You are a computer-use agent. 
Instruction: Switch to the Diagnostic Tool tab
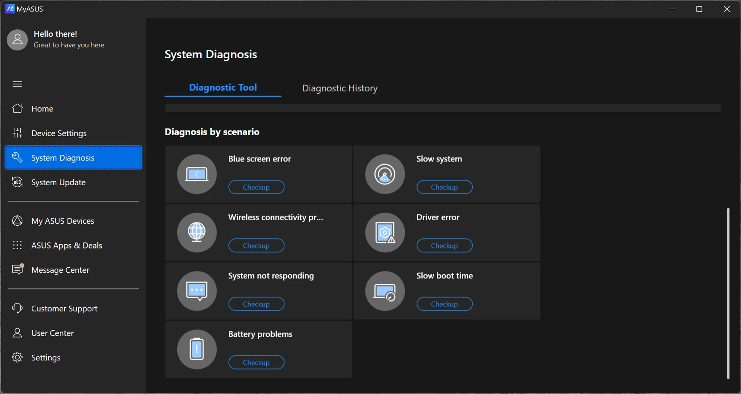click(223, 88)
